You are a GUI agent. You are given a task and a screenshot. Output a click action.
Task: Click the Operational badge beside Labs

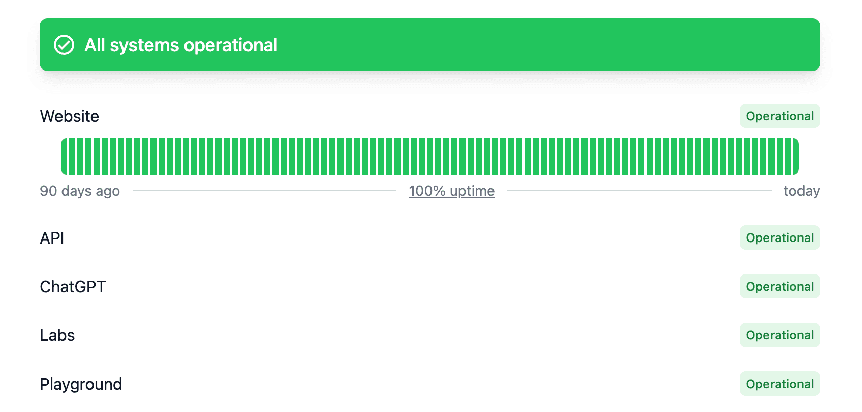pyautogui.click(x=780, y=335)
